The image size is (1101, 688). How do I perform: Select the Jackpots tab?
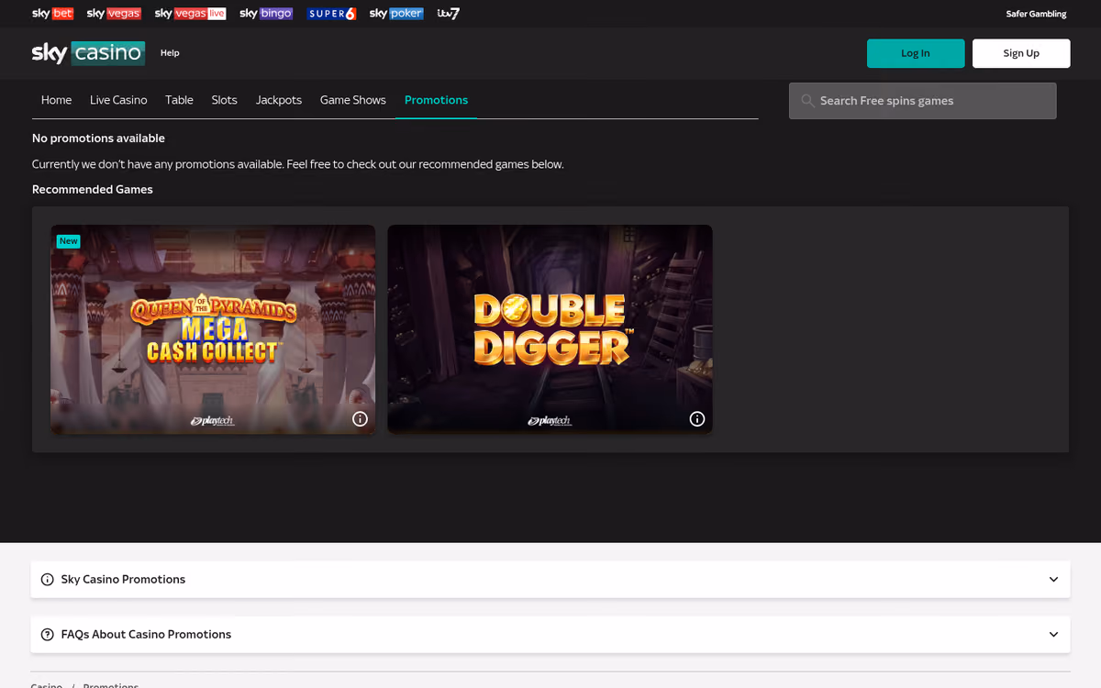[278, 100]
